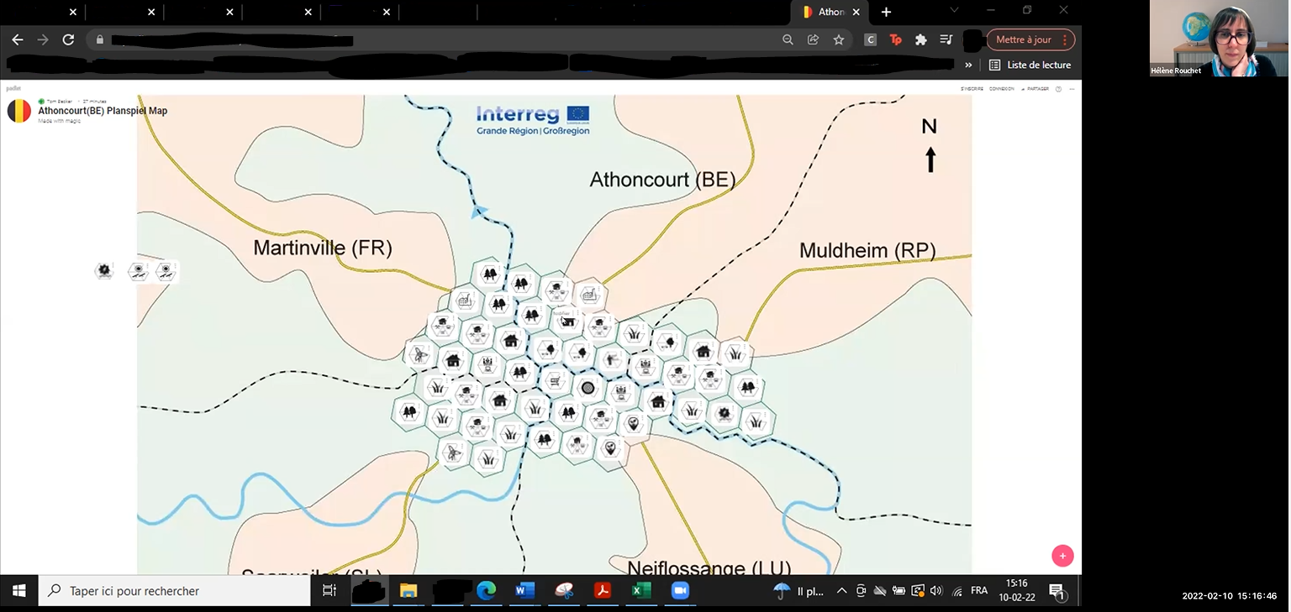The image size is (1291, 612).
Task: Reload the page with refresh icon
Action: tap(68, 39)
